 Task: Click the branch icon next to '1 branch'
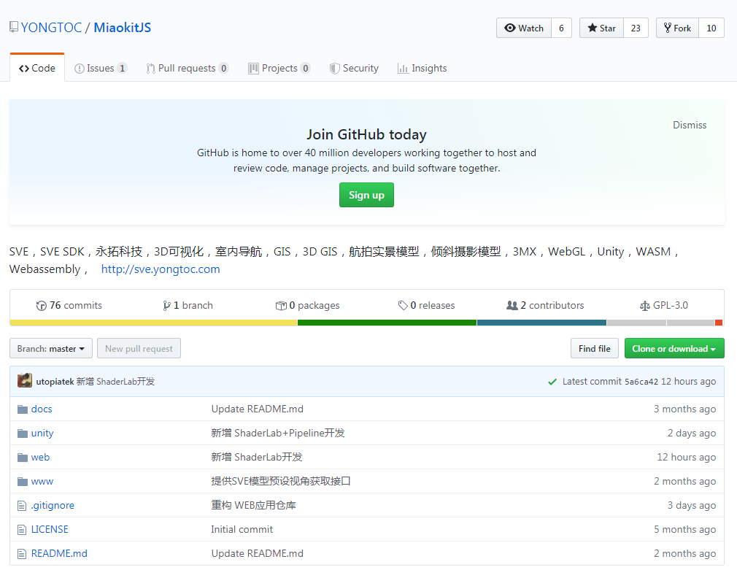click(x=168, y=305)
